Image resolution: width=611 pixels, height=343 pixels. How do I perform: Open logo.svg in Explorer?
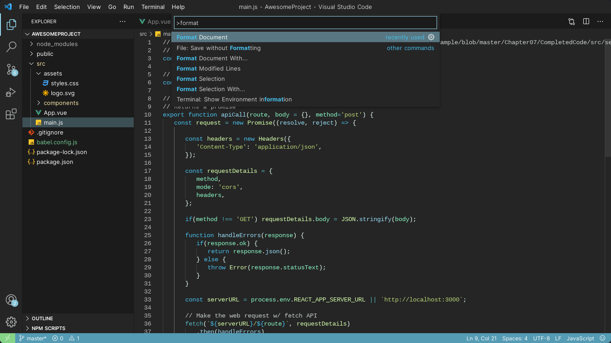click(78, 93)
